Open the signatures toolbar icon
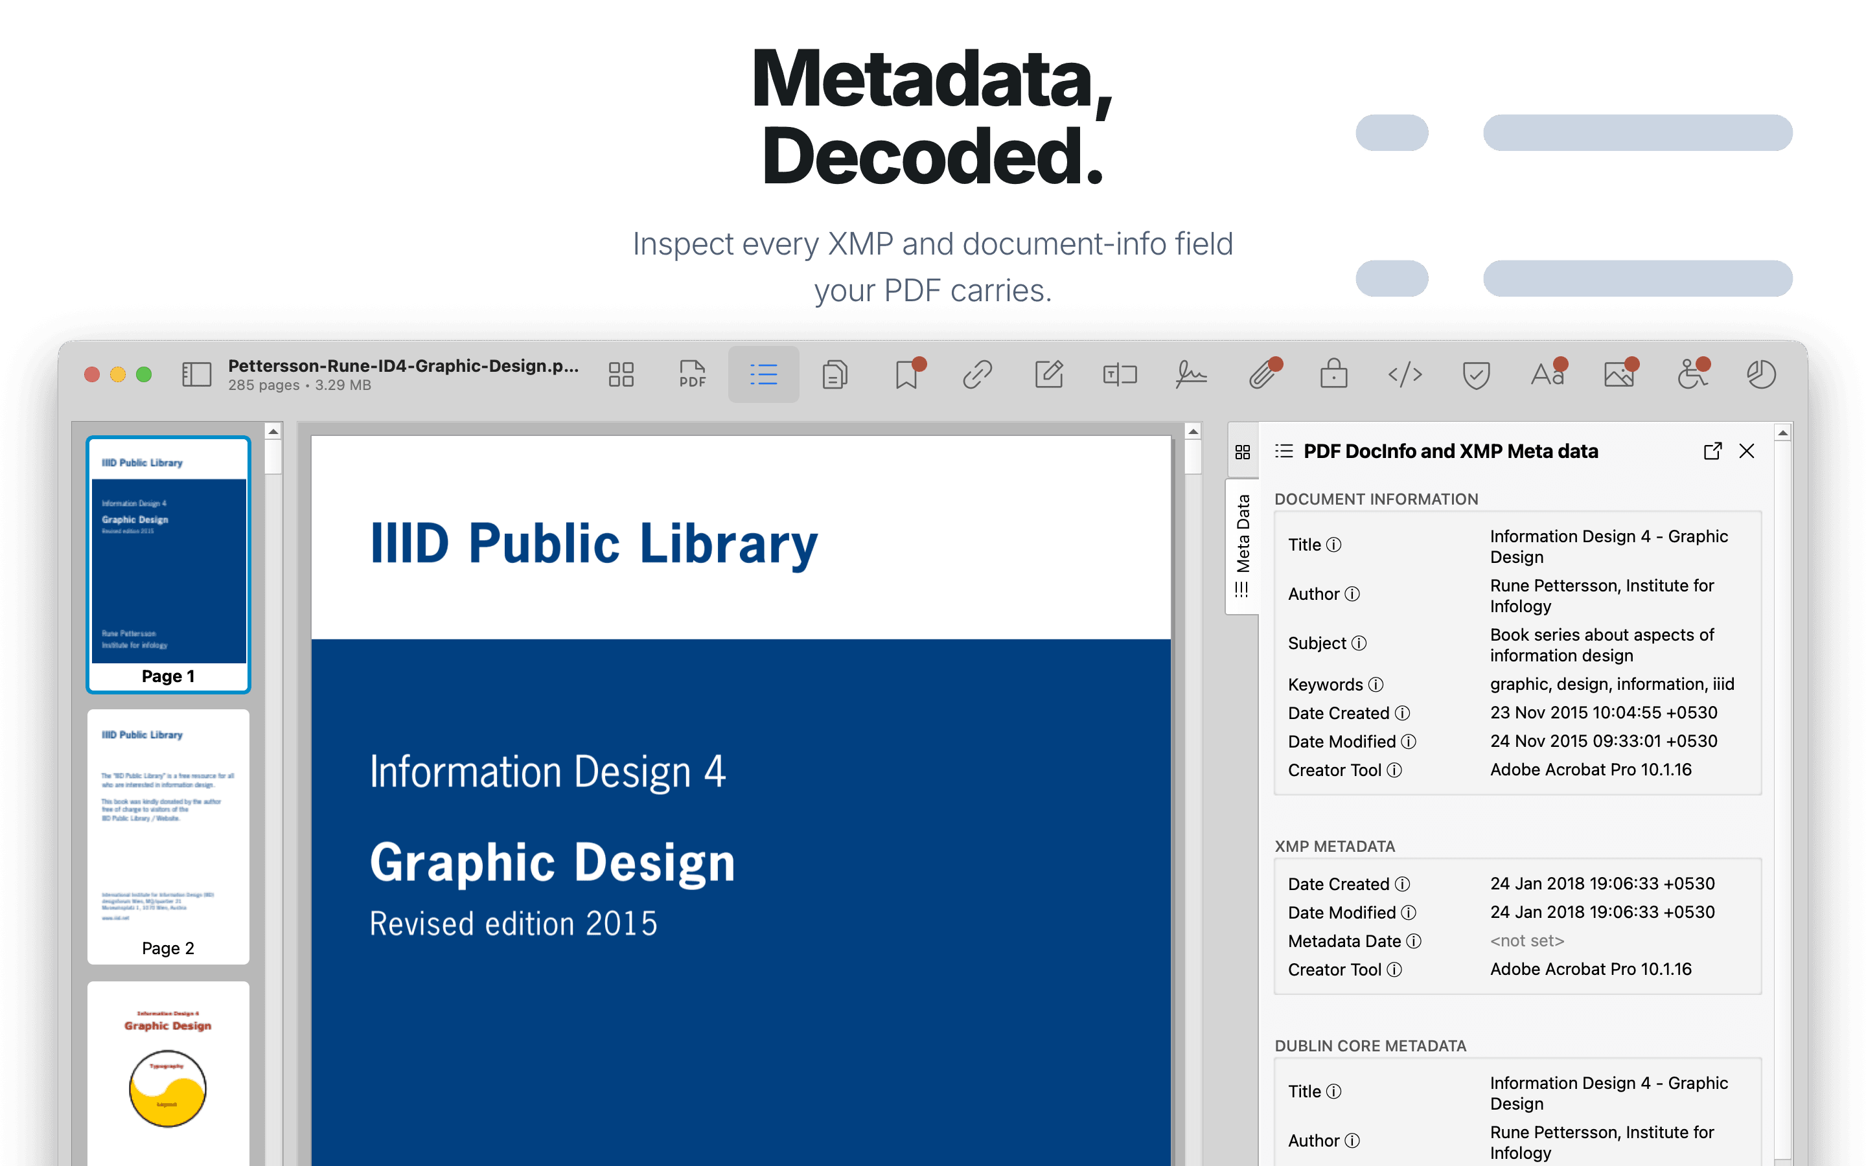Image resolution: width=1866 pixels, height=1166 pixels. [1192, 375]
